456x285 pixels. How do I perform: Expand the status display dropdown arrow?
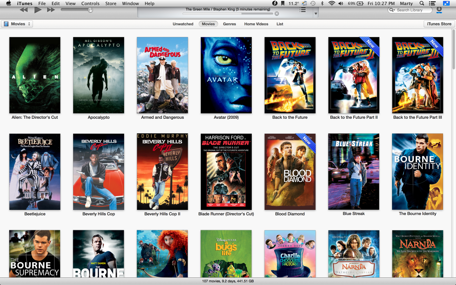(x=316, y=14)
